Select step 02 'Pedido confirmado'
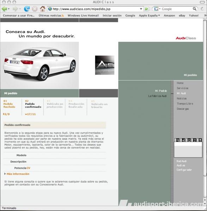The image size is (207, 211). point(33,104)
